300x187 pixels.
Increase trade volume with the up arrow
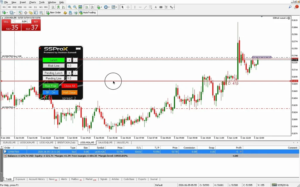[29, 21]
